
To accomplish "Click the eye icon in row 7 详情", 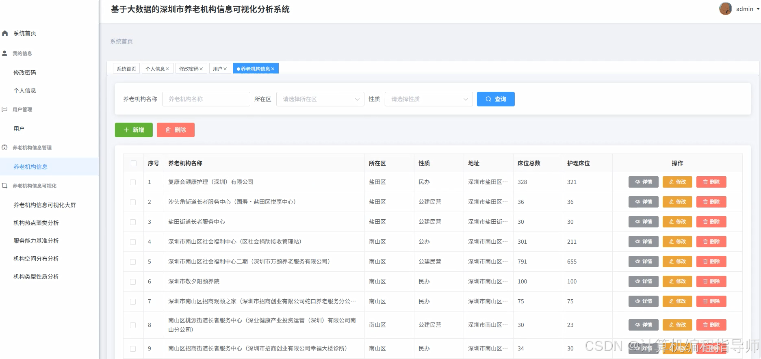I will click(x=638, y=301).
